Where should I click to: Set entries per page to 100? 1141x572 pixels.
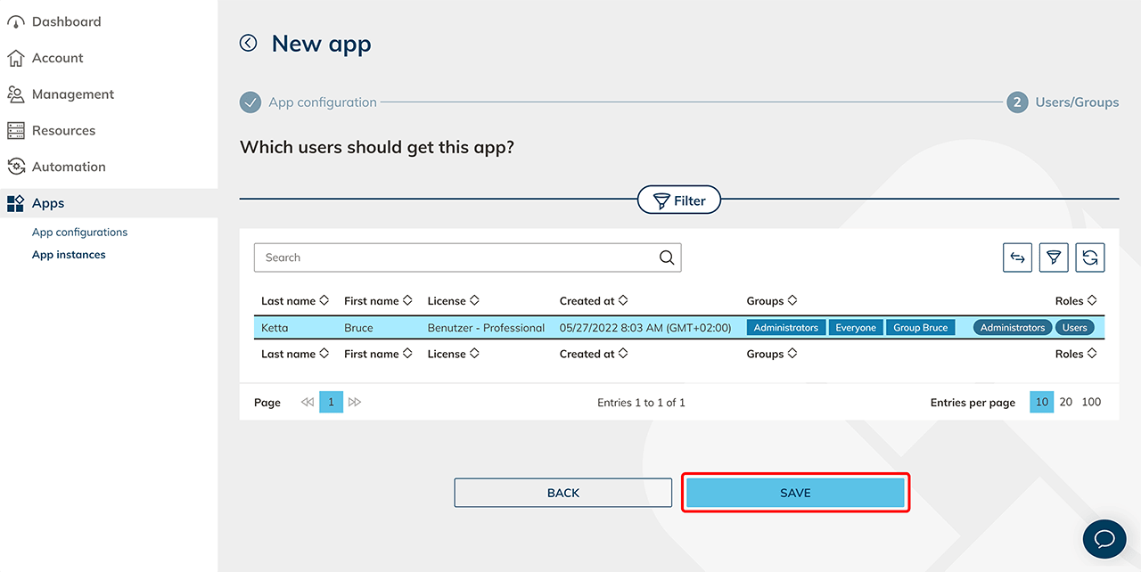pos(1091,403)
